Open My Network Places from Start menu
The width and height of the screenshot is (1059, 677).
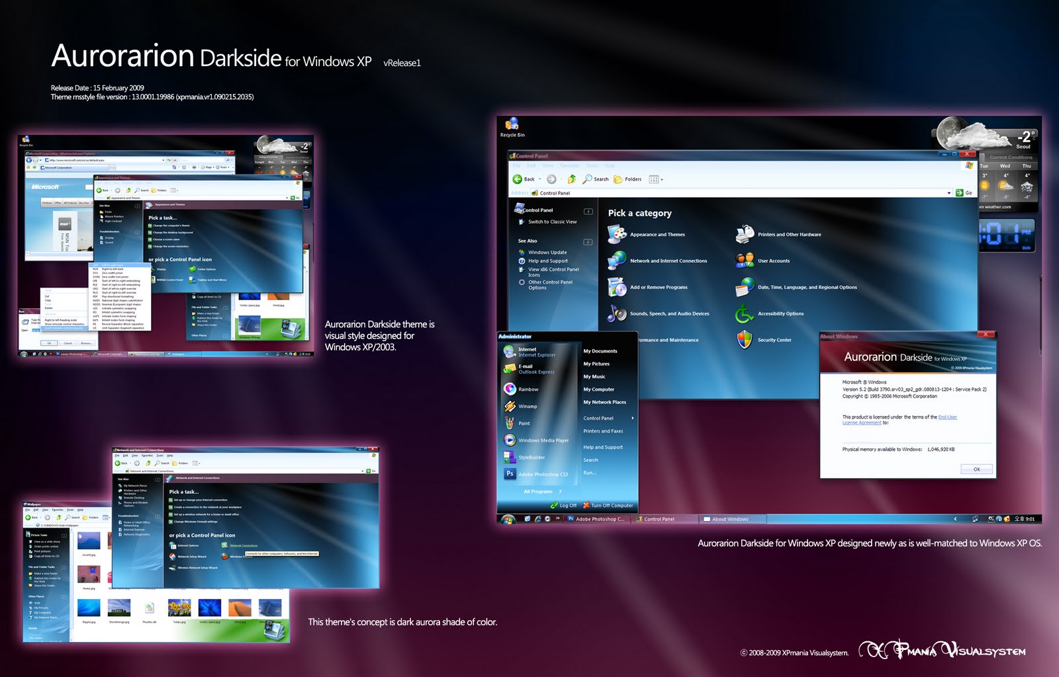point(605,402)
